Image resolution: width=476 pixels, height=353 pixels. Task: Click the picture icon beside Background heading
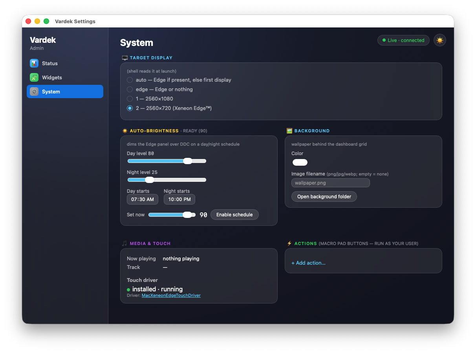(289, 131)
